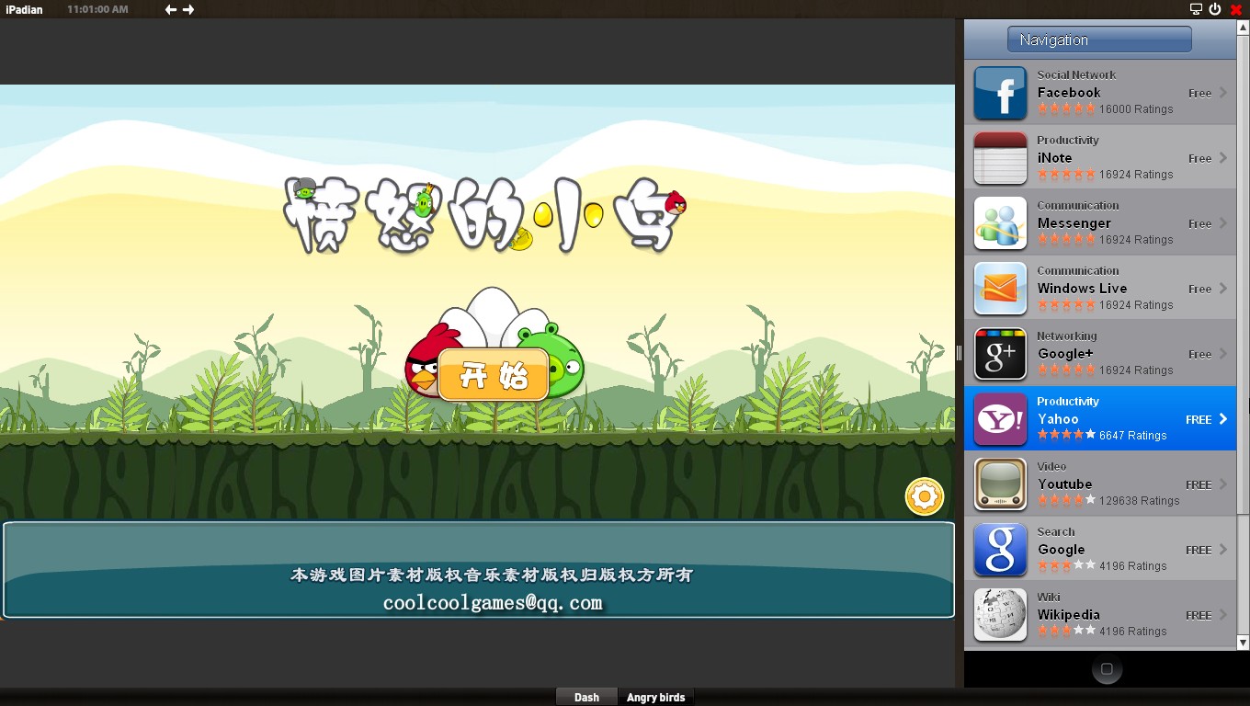Expand Youtube entry chevron
The width and height of the screenshot is (1250, 706).
tap(1223, 484)
